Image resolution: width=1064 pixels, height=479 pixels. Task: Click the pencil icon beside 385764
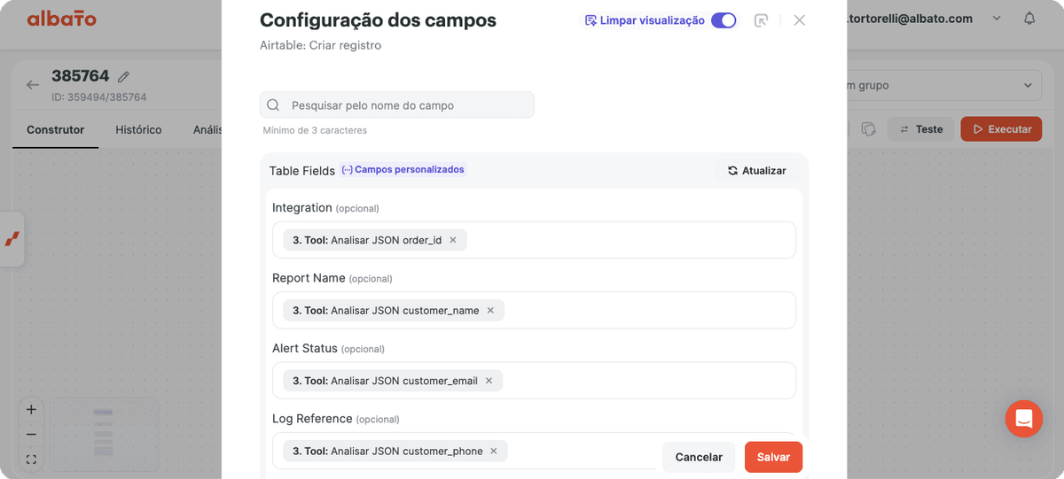pos(124,77)
